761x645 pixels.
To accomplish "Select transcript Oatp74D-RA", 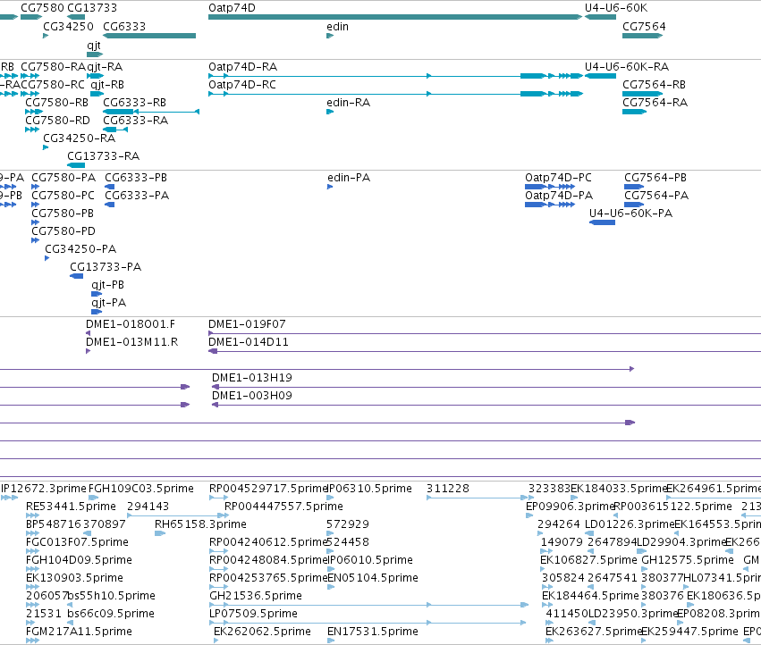I will tap(395, 76).
